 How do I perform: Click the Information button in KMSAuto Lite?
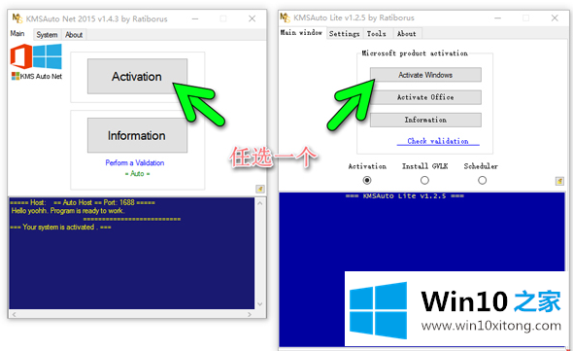425,120
